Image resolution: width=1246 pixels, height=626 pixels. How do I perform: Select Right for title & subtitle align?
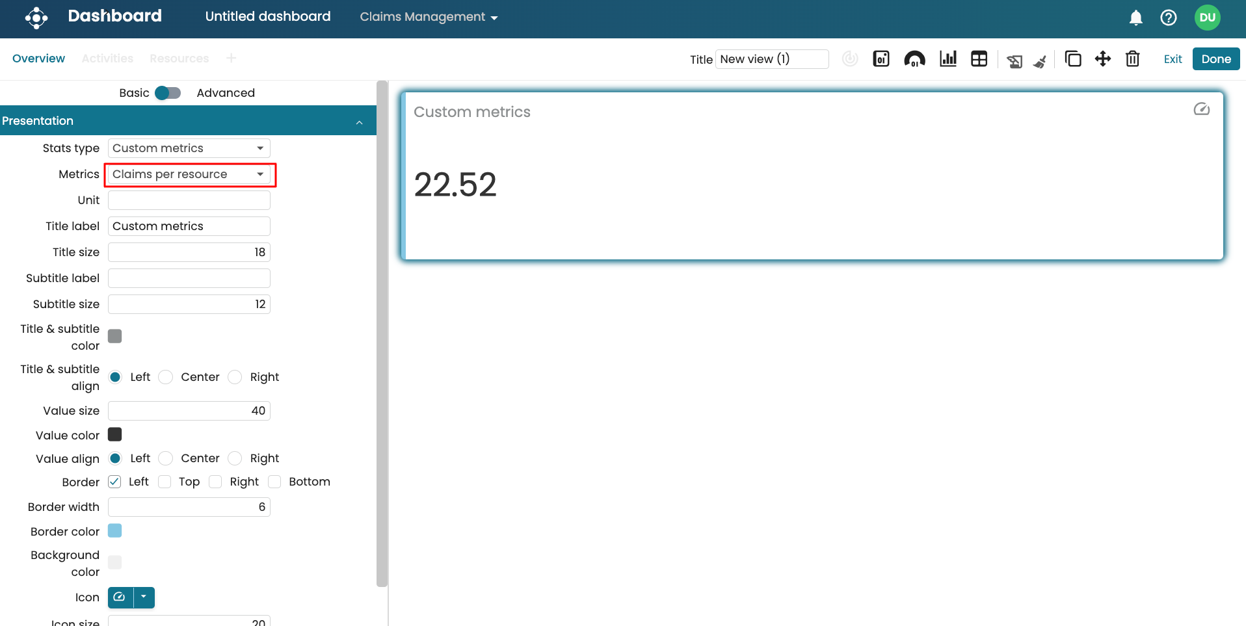[235, 377]
